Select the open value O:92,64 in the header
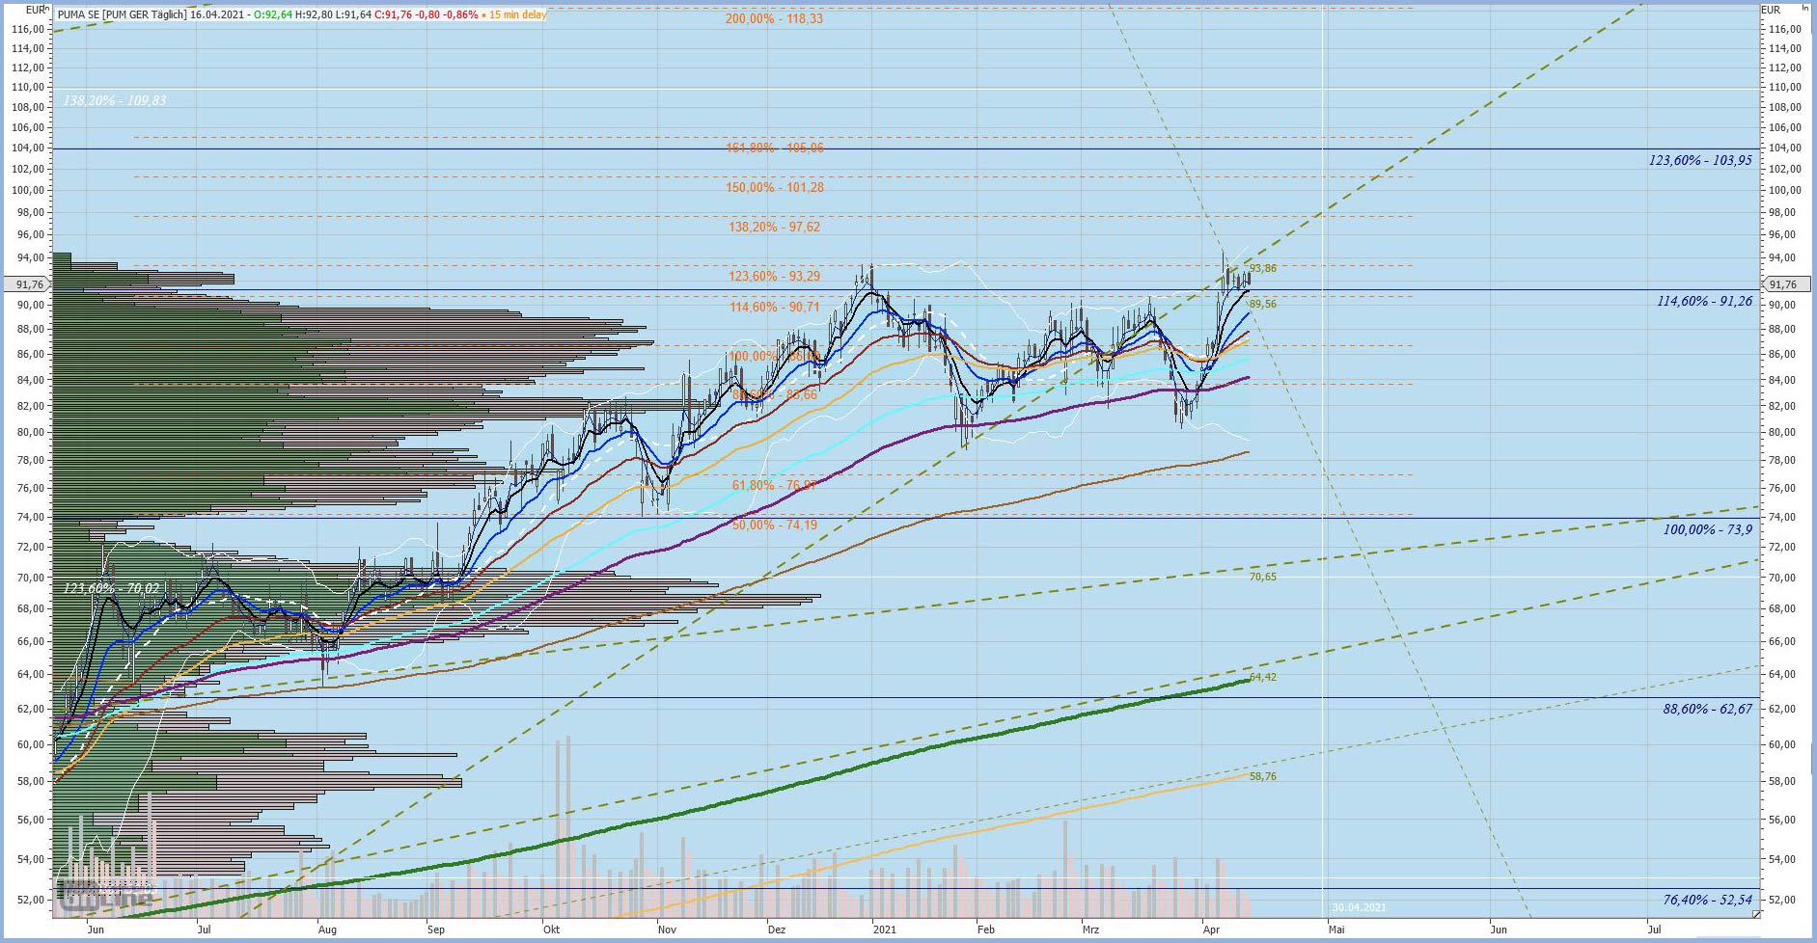1817x943 pixels. 274,14
